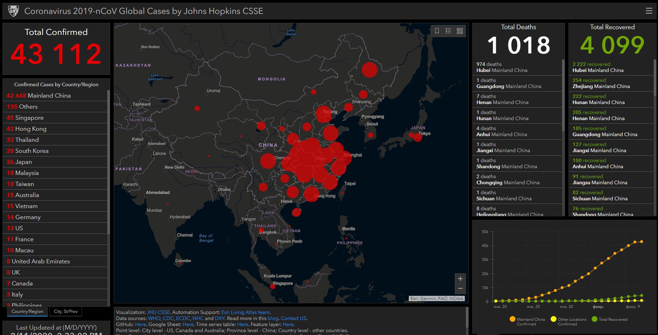Show the map legend list icon
This screenshot has width=658, height=335.
(448, 31)
